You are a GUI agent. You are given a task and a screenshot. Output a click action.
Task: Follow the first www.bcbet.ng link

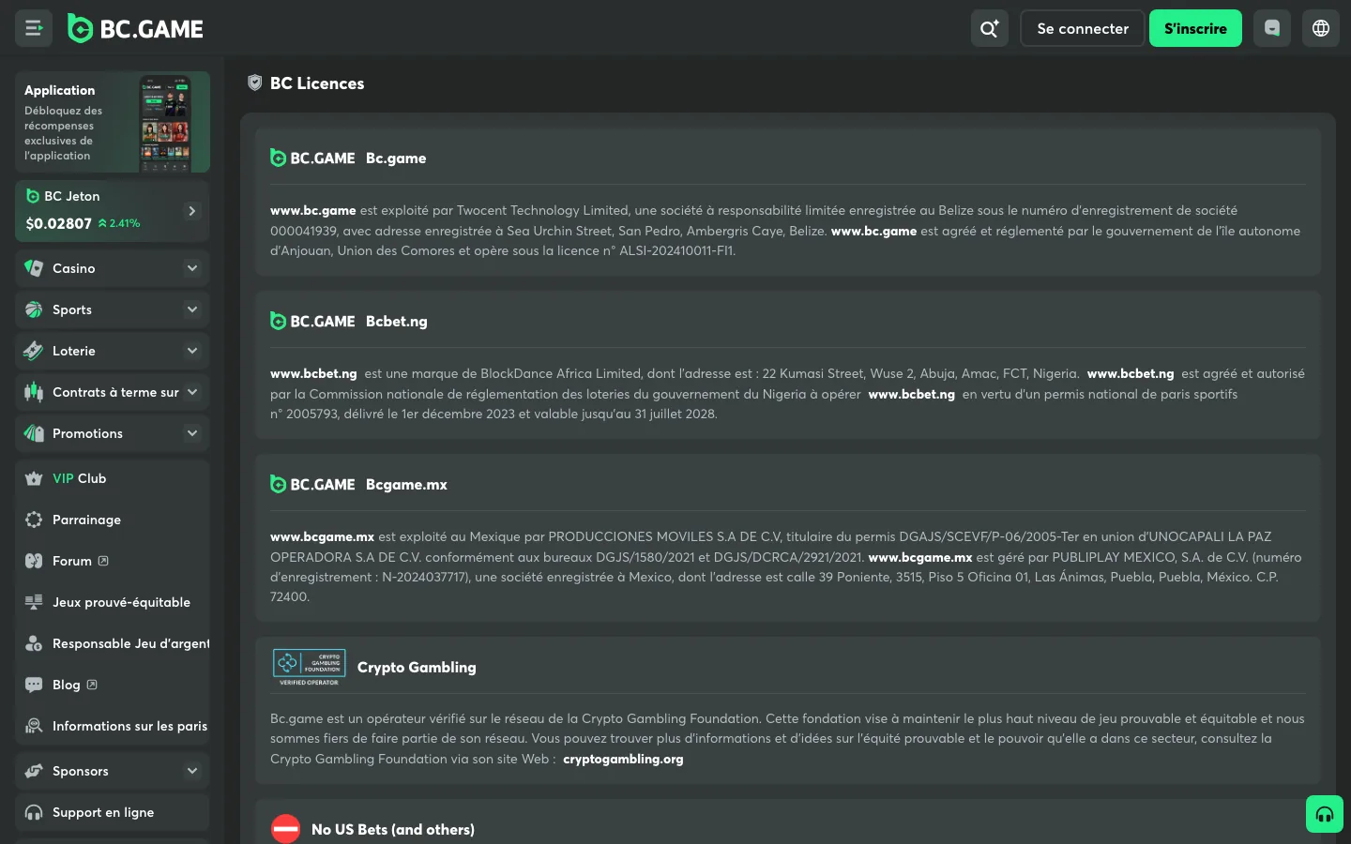(313, 373)
